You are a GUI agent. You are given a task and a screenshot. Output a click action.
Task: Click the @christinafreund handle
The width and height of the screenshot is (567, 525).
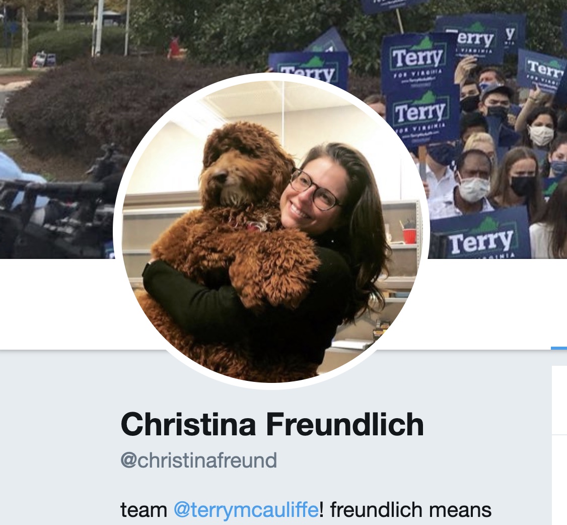tap(198, 460)
